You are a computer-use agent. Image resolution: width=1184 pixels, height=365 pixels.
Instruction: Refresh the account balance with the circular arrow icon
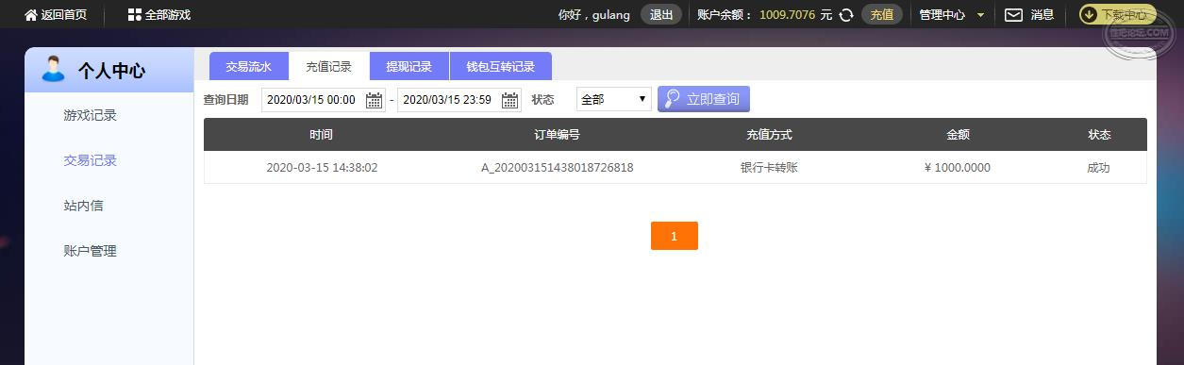tap(846, 15)
